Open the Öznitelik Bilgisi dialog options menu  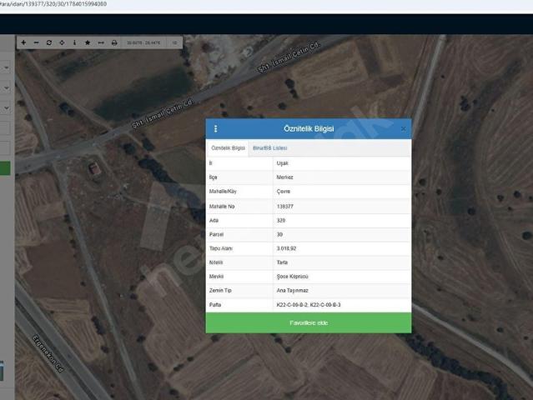pyautogui.click(x=215, y=128)
